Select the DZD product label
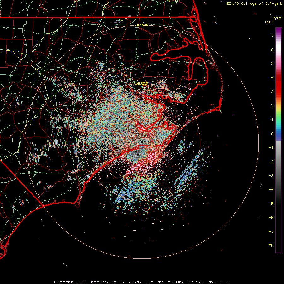This screenshot has height=284, width=284. pos(277,19)
